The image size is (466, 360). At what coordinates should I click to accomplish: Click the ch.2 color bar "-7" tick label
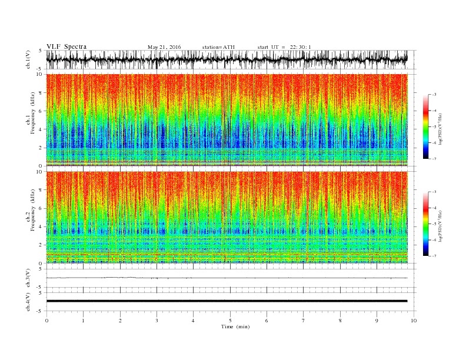[x=434, y=256]
